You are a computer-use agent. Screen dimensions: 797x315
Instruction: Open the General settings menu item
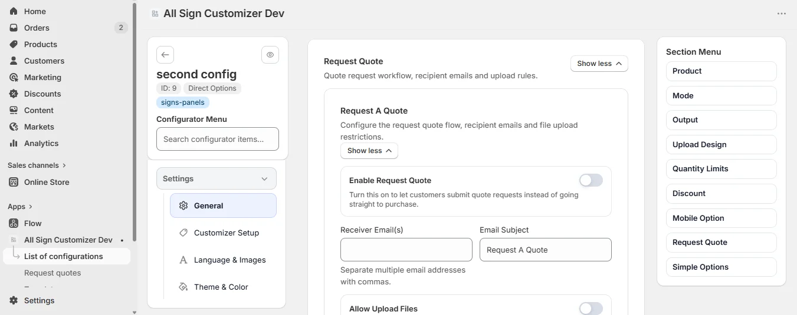[x=223, y=205]
